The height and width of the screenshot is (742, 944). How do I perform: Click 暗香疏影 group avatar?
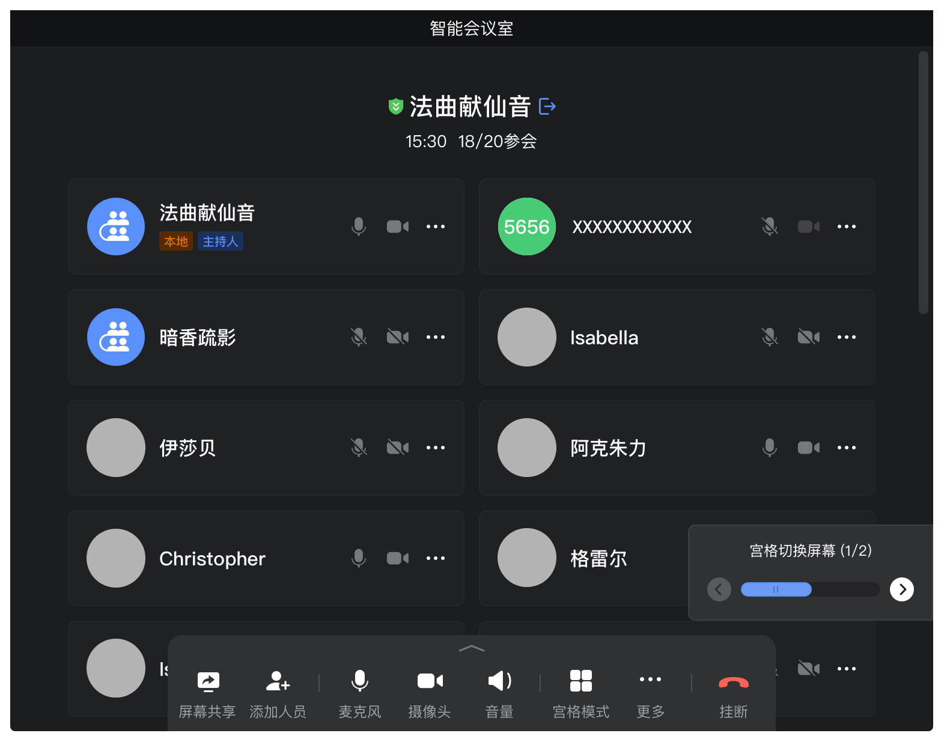click(x=116, y=337)
